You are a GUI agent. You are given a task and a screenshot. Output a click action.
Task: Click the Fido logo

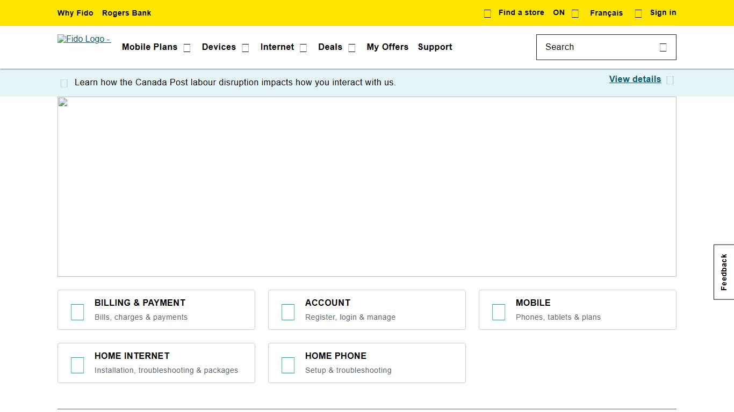(x=84, y=39)
